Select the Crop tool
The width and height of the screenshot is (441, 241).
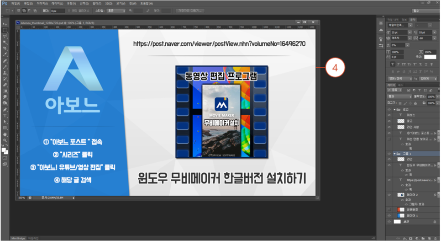pyautogui.click(x=5, y=48)
